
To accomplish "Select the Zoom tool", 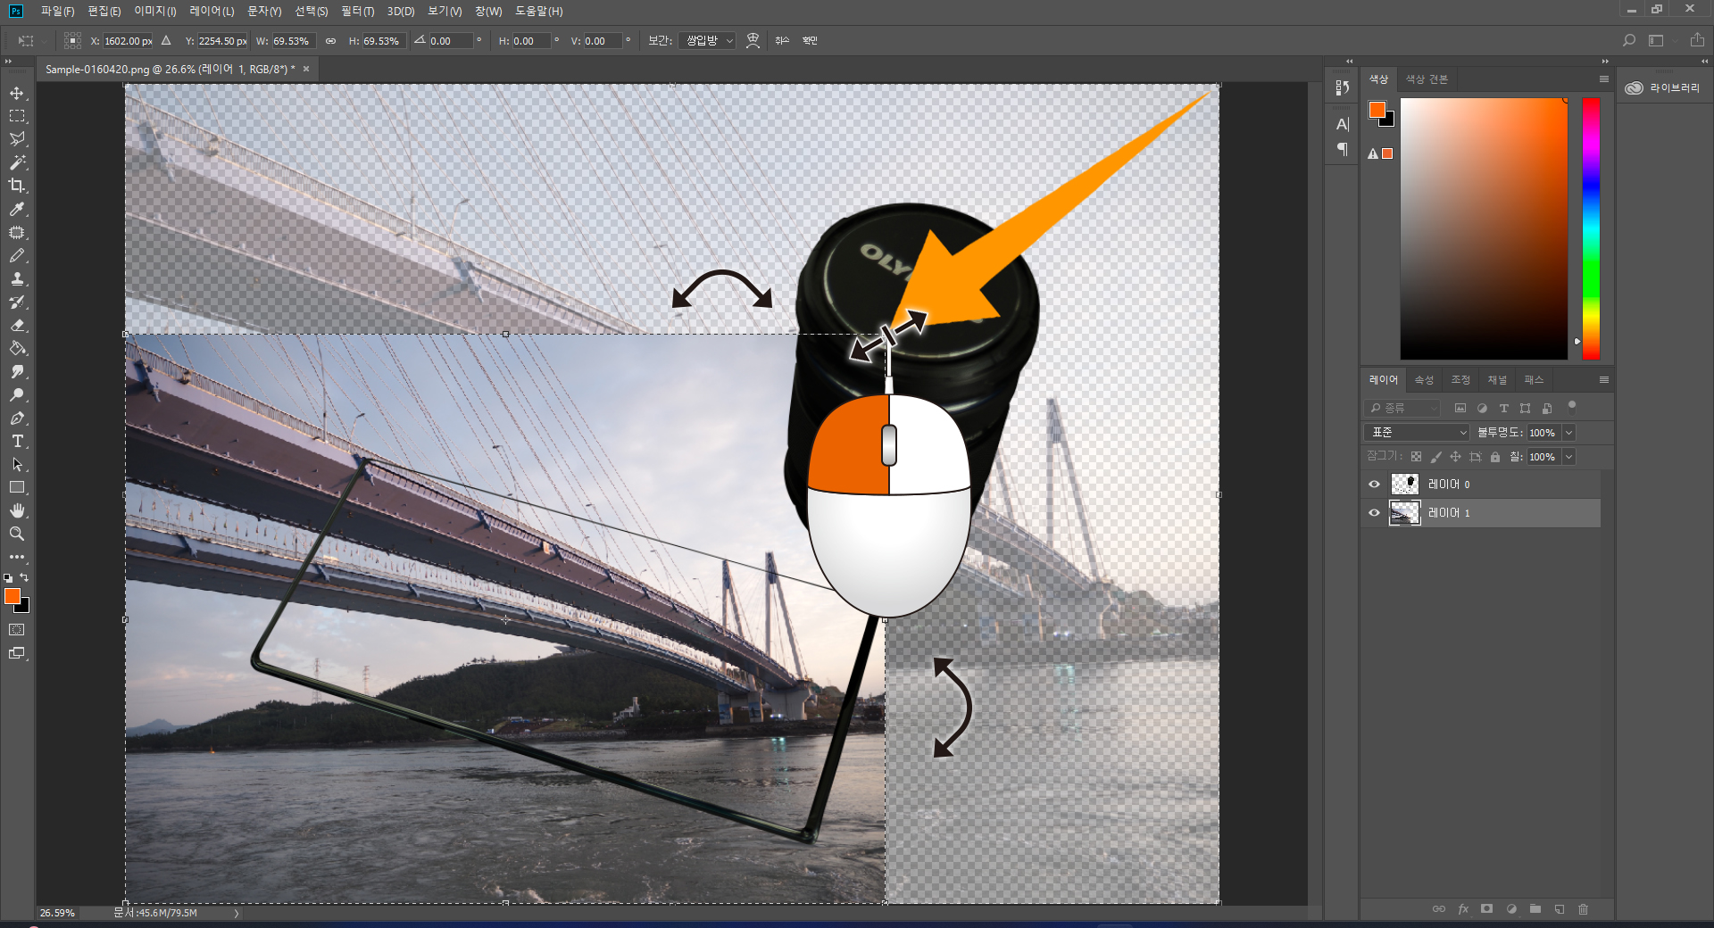I will 17,534.
